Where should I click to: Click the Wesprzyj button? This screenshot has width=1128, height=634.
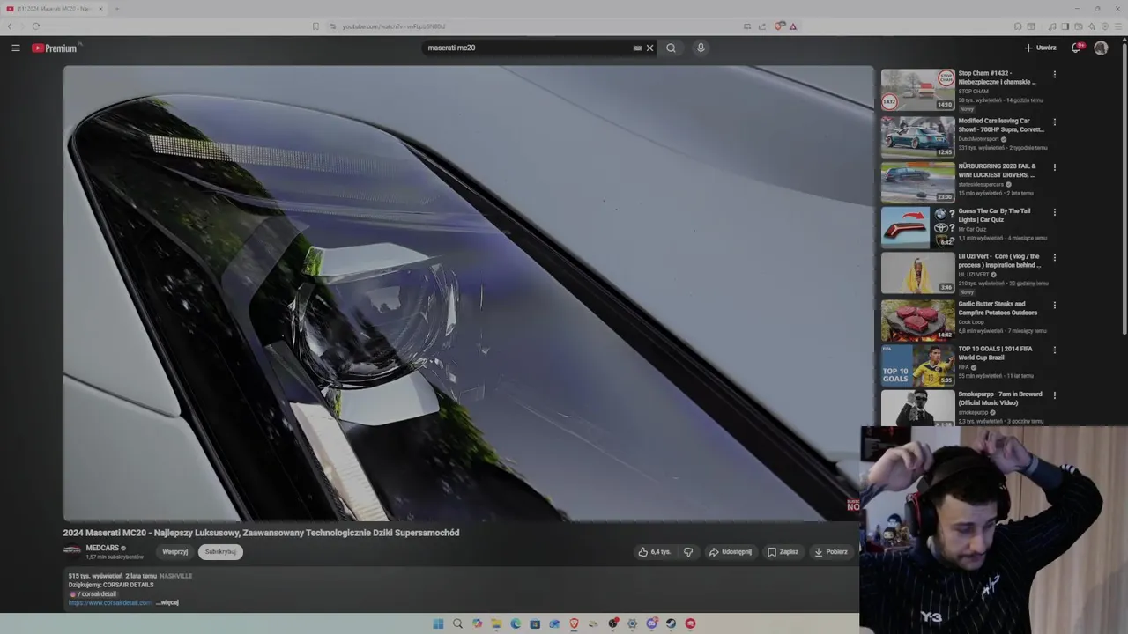(174, 552)
